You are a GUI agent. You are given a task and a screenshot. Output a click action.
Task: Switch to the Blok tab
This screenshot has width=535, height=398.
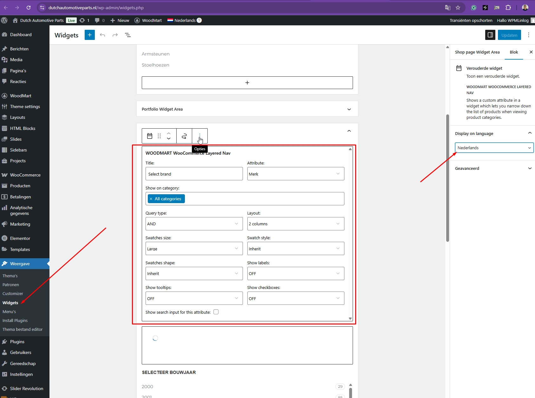(x=514, y=52)
